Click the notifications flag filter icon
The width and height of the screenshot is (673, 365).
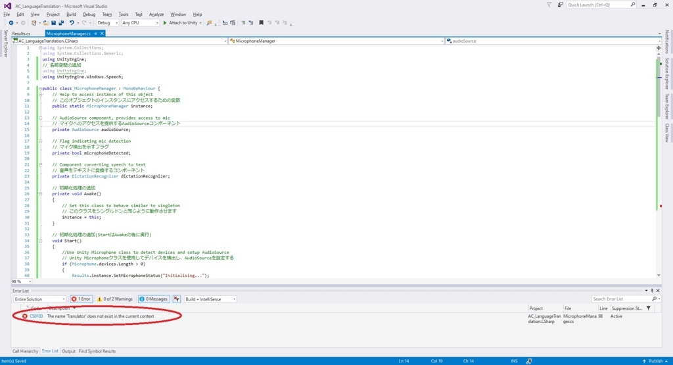tap(549, 5)
